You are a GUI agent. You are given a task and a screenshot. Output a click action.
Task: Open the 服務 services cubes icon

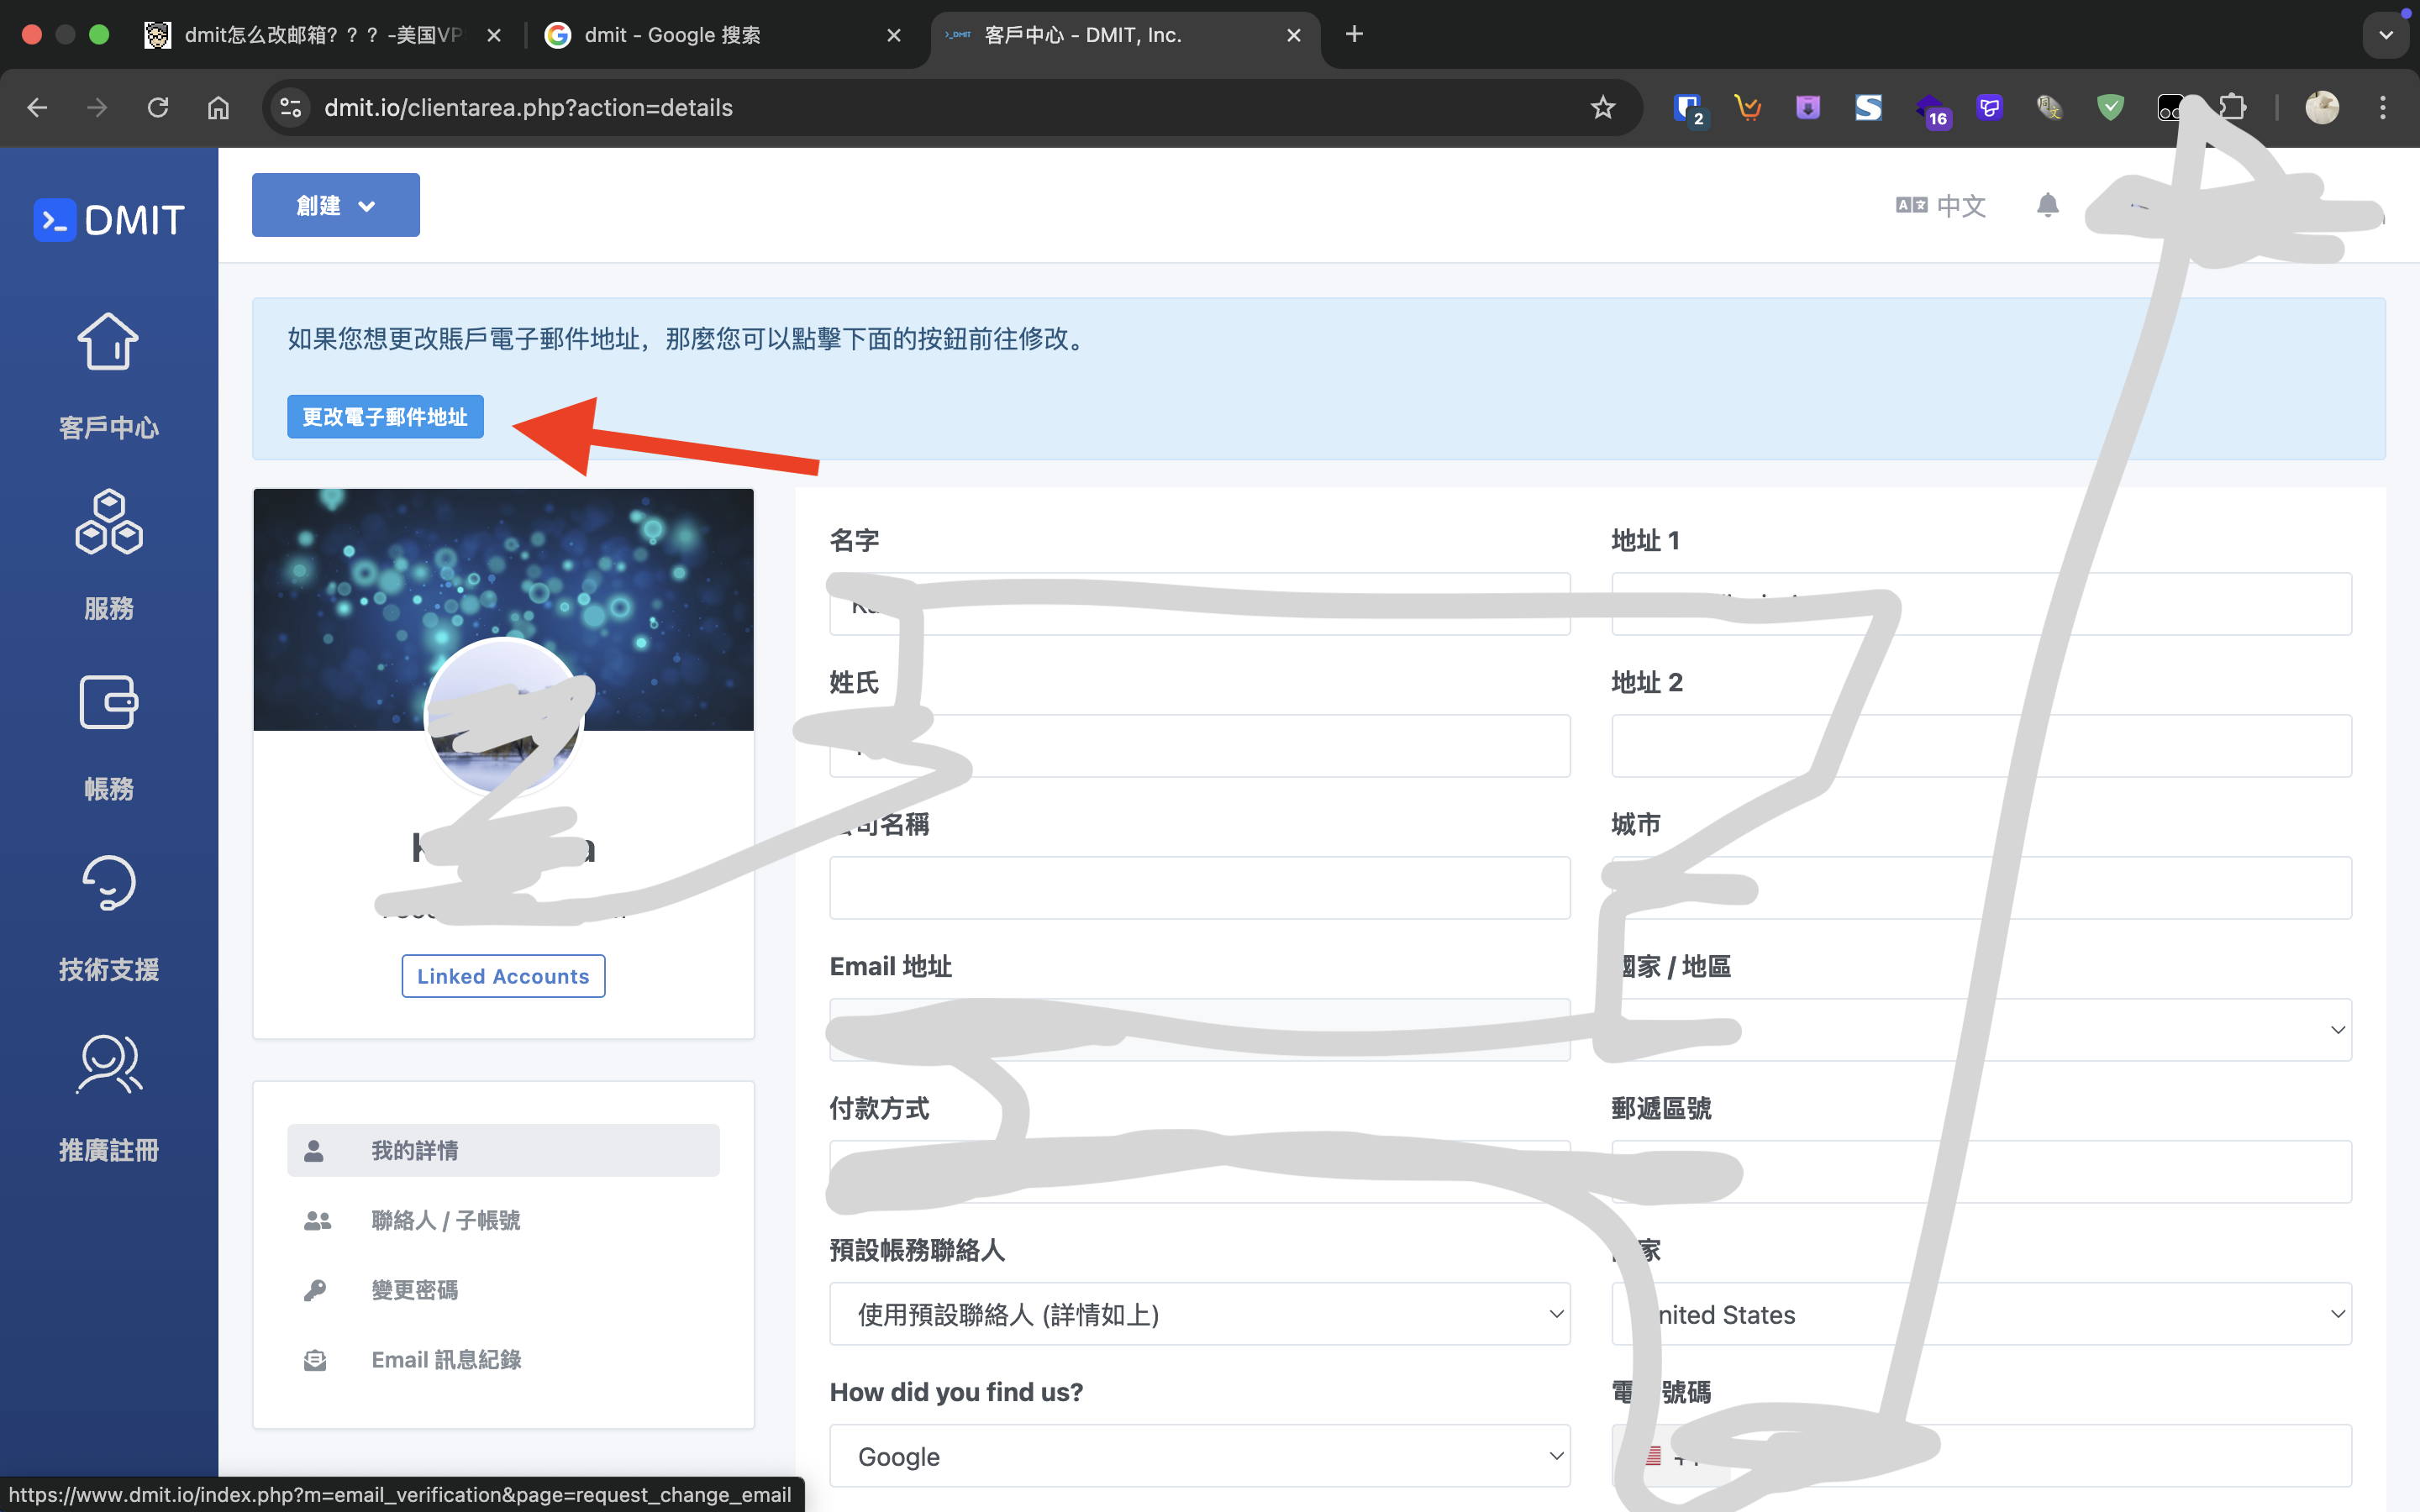click(108, 522)
